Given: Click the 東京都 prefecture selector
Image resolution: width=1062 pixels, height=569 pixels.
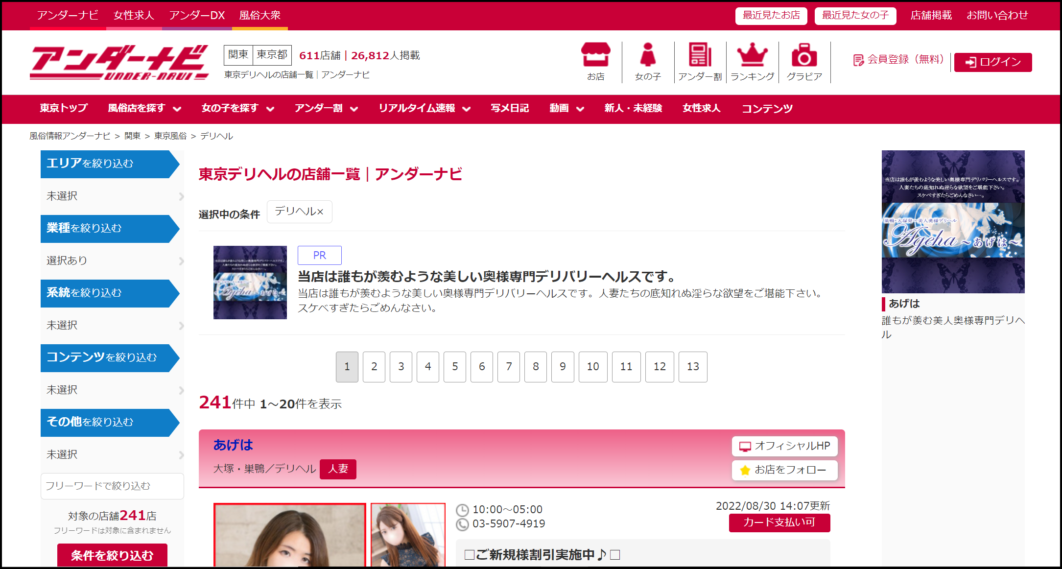Looking at the screenshot, I should tap(272, 55).
